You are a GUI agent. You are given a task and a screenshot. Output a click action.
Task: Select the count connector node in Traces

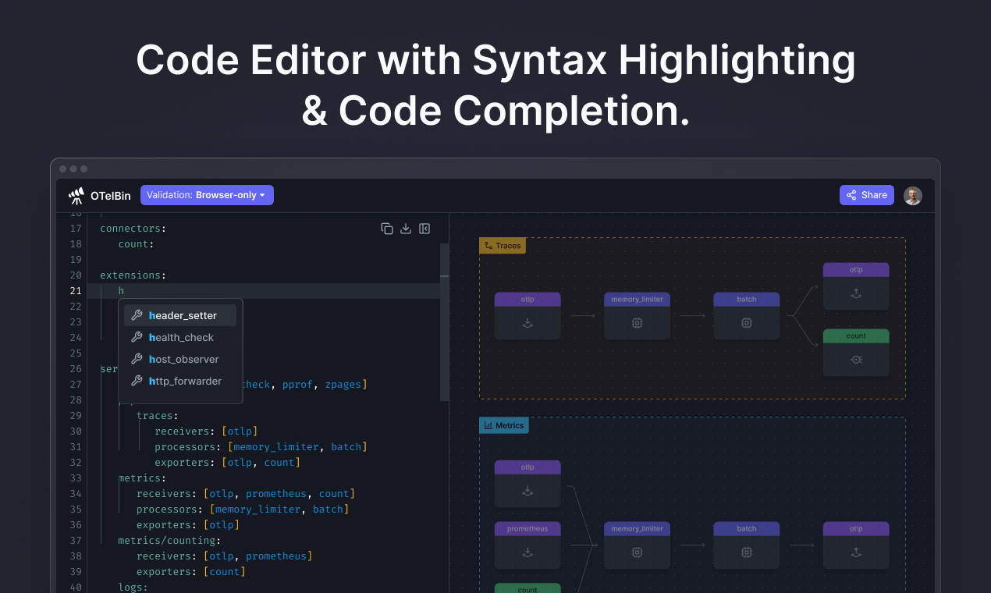coord(856,353)
